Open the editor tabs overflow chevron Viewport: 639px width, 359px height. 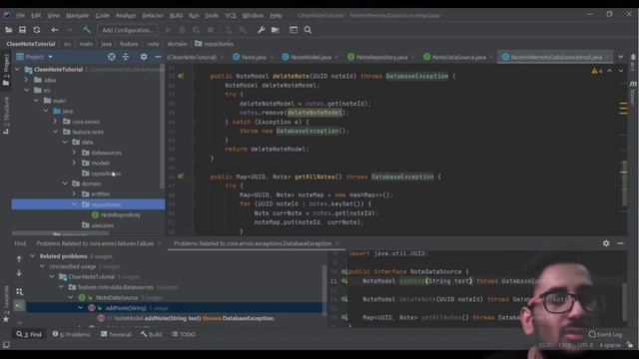[x=620, y=57]
